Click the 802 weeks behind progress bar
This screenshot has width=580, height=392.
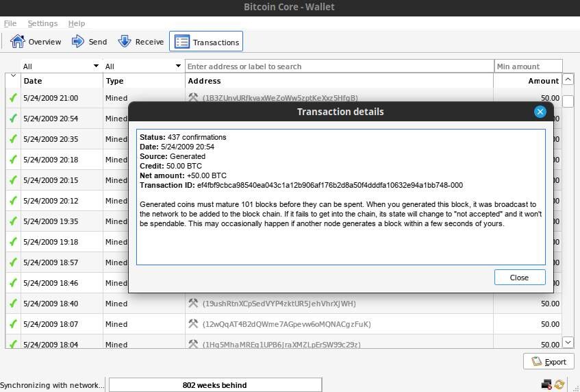(x=215, y=385)
